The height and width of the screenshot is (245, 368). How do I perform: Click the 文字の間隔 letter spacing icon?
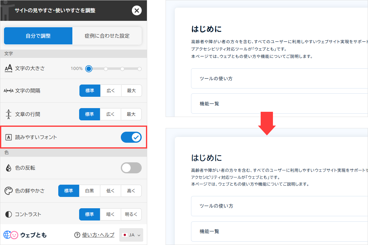pos(9,91)
